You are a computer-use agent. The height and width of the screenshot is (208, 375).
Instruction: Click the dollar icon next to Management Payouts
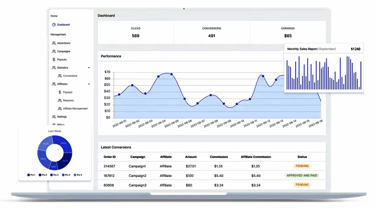(54, 59)
